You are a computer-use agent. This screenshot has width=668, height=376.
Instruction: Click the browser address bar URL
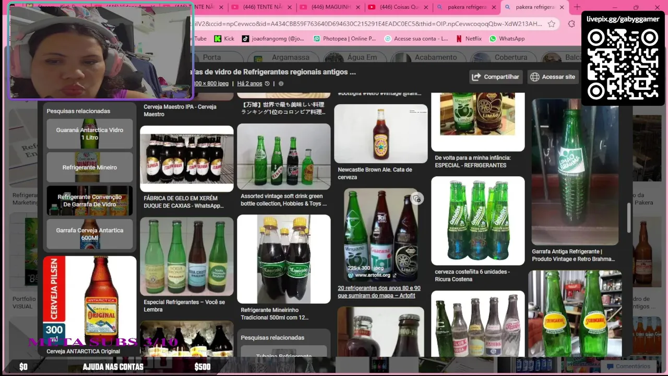[x=368, y=23]
